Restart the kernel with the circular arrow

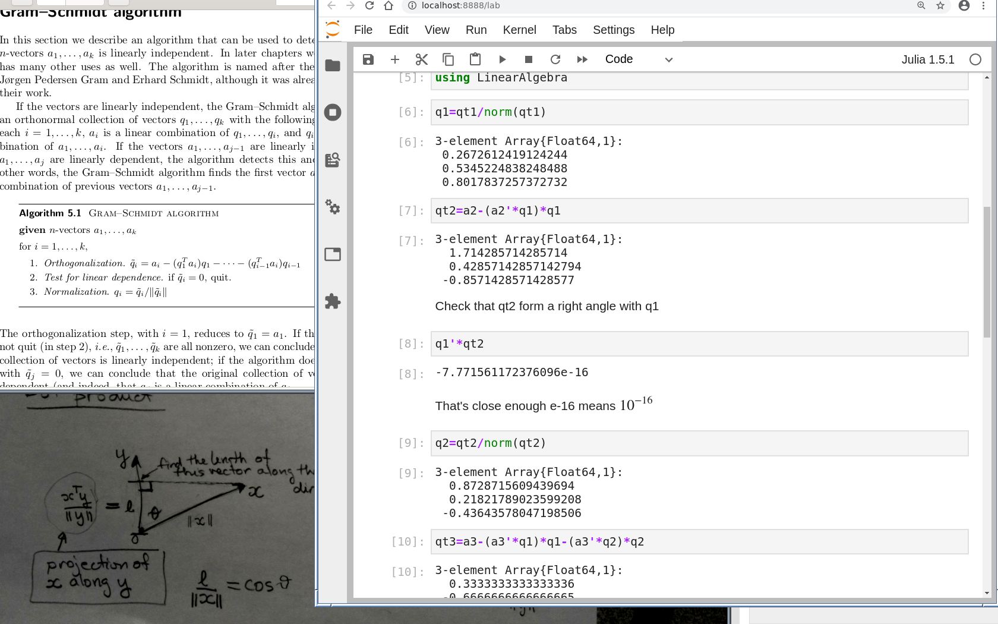[555, 59]
